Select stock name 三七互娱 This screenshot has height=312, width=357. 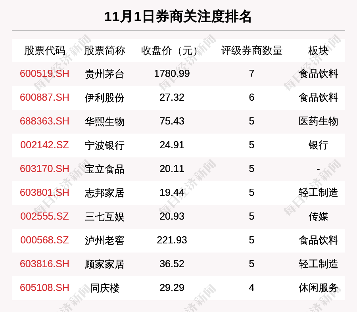tap(104, 216)
